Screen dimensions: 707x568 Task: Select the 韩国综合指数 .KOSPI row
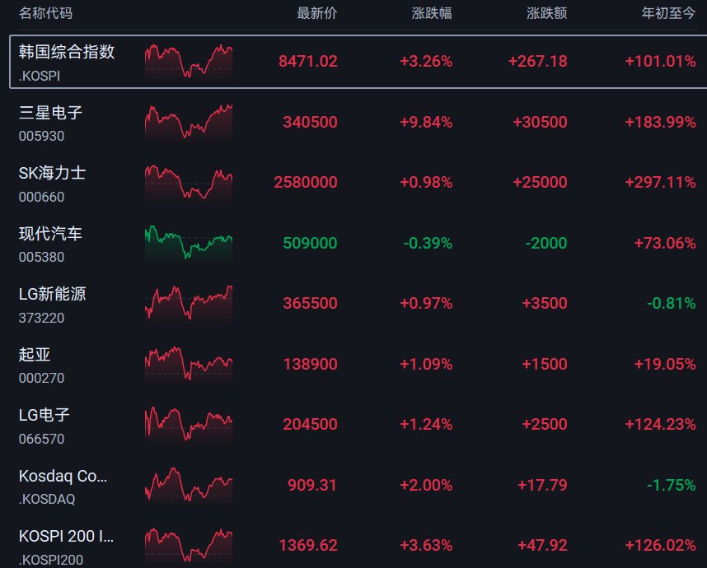(358, 62)
